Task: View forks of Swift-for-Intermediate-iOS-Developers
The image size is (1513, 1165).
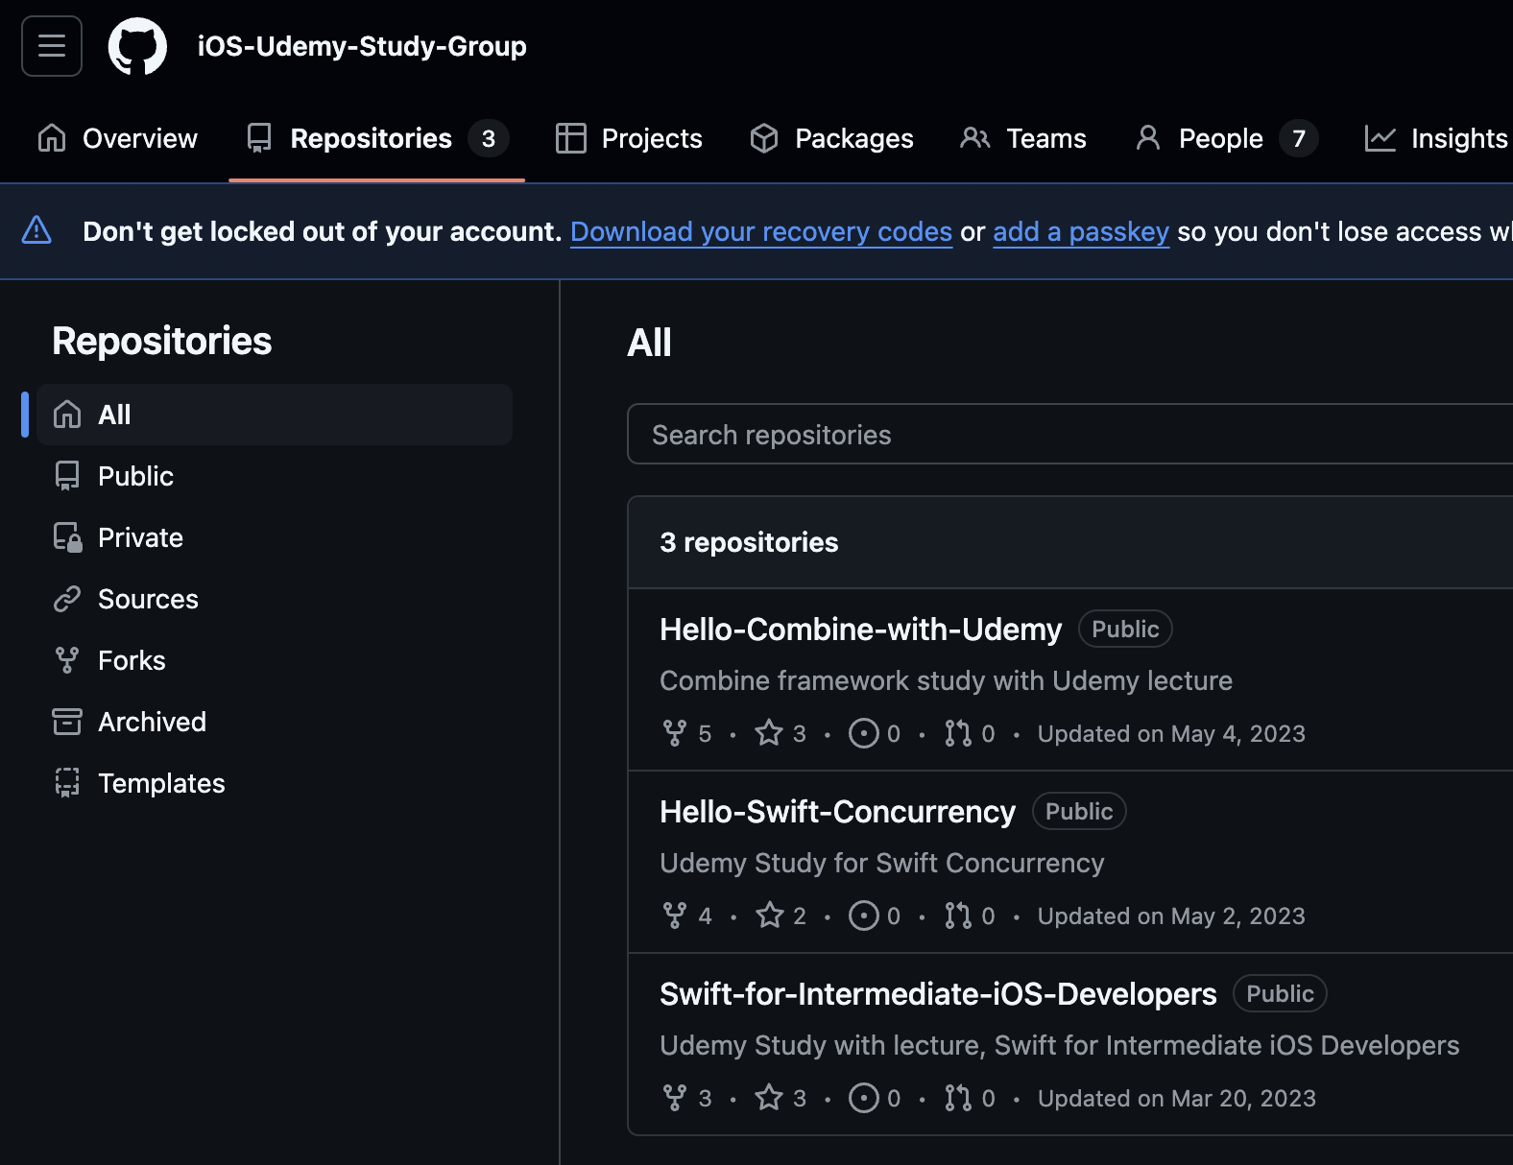Action: pyautogui.click(x=687, y=1098)
